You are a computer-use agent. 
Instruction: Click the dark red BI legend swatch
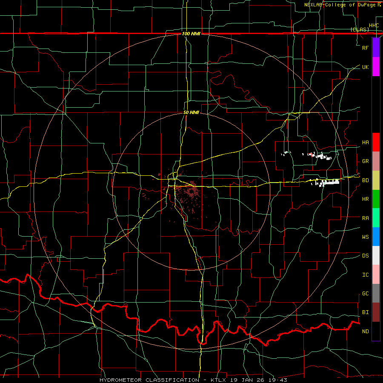coord(376,312)
